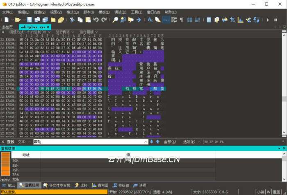The width and height of the screenshot is (287, 195).
Task: Copy selected bytes via the toolbar icon
Action: click(x=80, y=20)
